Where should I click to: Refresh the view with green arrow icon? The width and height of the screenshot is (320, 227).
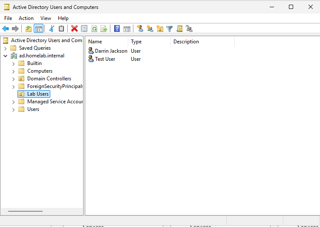[94, 29]
